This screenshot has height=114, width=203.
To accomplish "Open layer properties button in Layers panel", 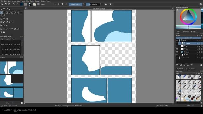I will pos(191,65).
